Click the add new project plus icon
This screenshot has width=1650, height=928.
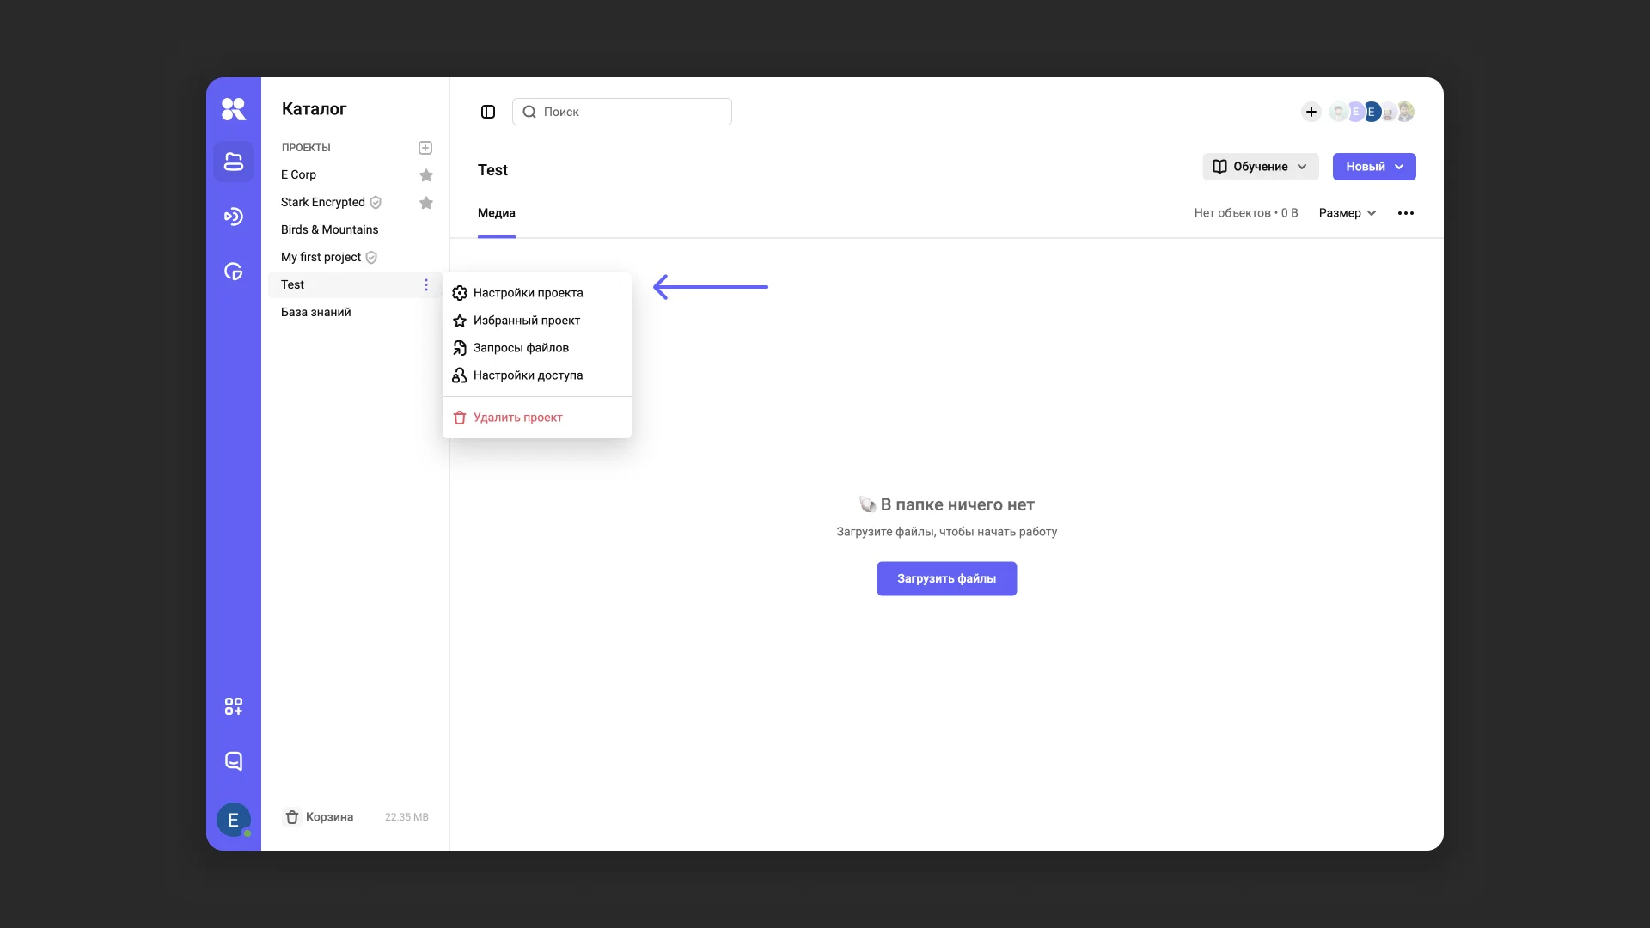[425, 148]
